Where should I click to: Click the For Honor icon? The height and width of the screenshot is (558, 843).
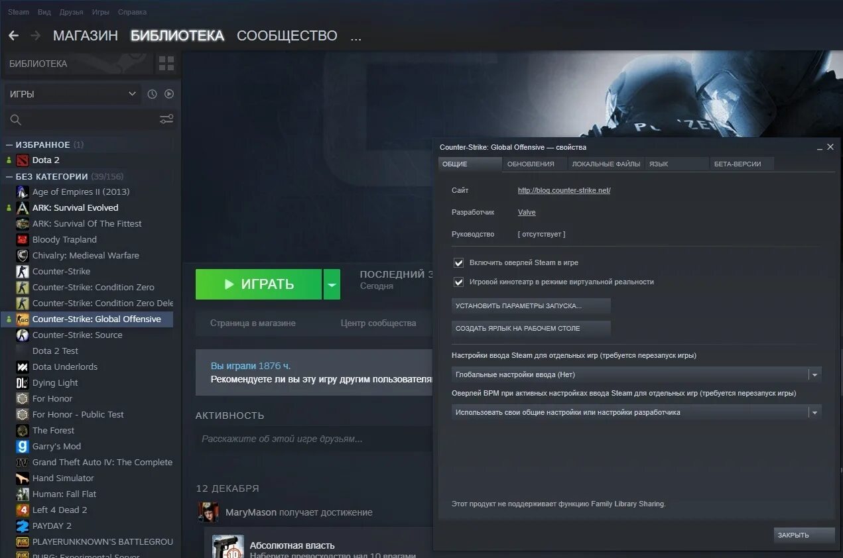click(x=23, y=398)
